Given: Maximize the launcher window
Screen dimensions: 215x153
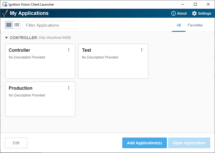Looking at the screenshot, I should (x=195, y=4).
